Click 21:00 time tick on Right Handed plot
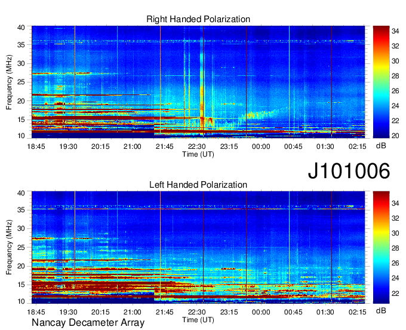 point(133,146)
